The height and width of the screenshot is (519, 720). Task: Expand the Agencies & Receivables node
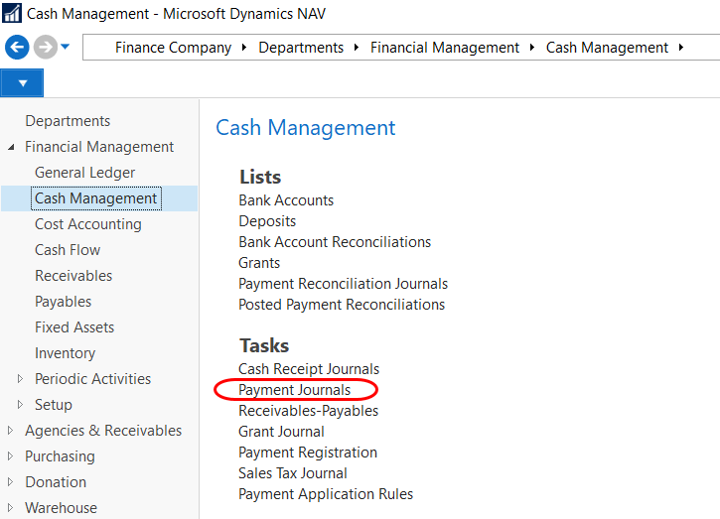point(12,431)
